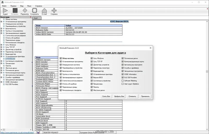Open Справка help toolbar icon
The image size is (209, 134).
[x=54, y=11]
